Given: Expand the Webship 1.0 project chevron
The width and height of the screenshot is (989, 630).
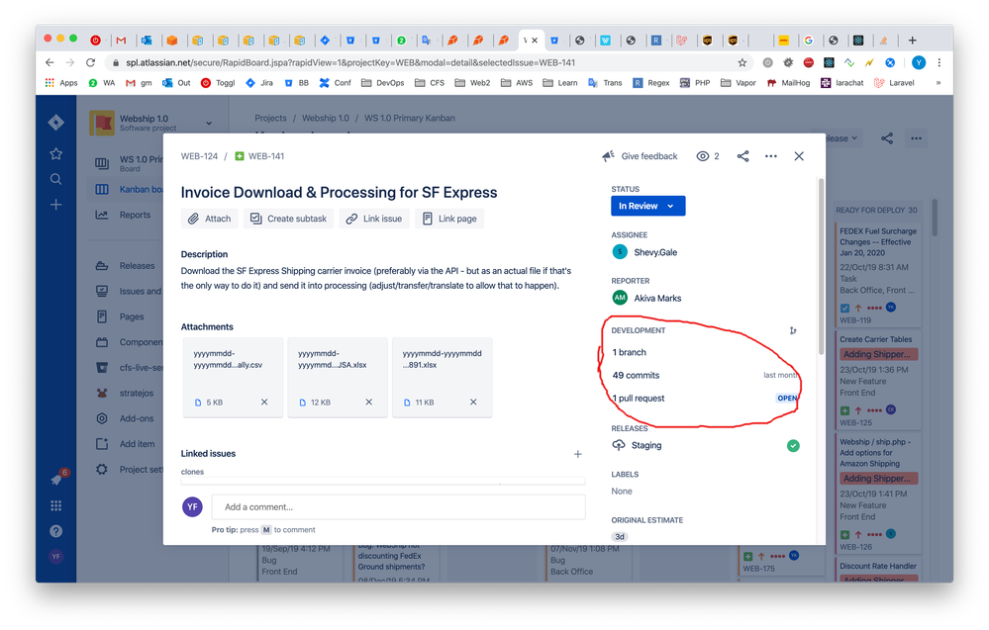Looking at the screenshot, I should 209,123.
